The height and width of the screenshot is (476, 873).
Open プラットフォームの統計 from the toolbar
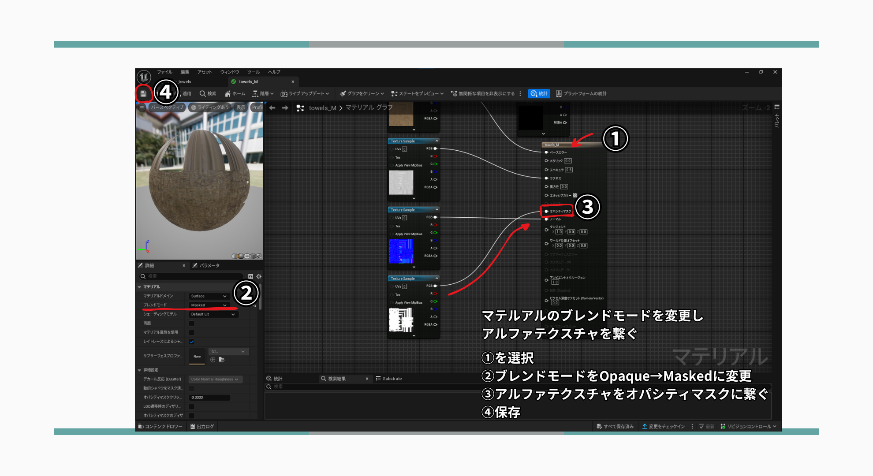pos(583,93)
